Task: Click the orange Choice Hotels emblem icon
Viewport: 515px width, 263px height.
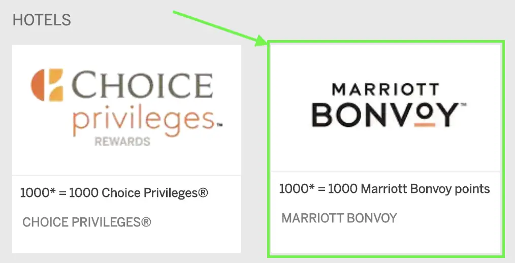Action: coord(47,85)
